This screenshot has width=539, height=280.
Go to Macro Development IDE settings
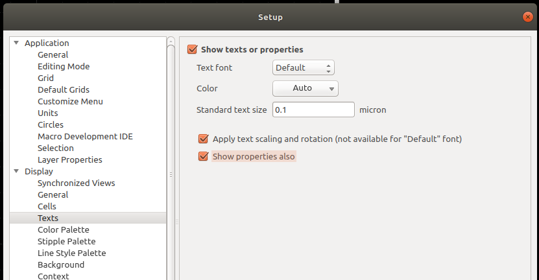tap(85, 136)
